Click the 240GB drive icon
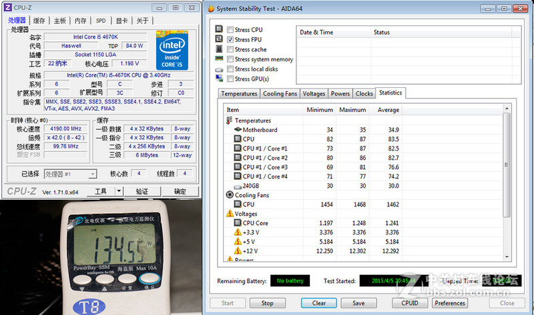The height and width of the screenshot is (315, 534). 238,186
